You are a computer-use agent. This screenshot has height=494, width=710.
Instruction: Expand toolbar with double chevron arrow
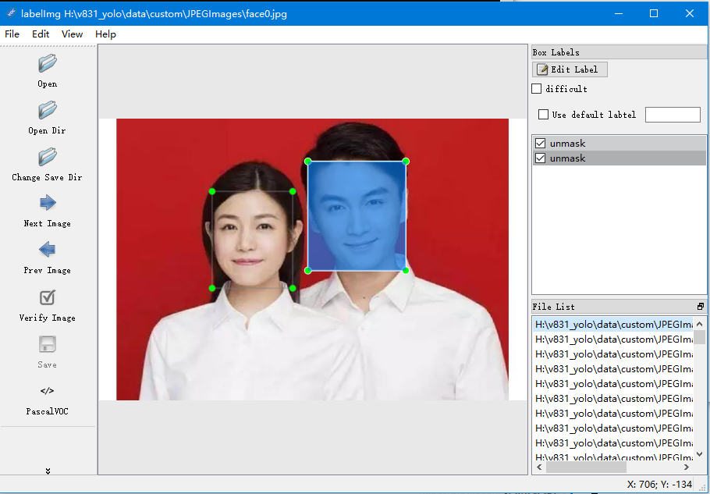[x=48, y=471]
